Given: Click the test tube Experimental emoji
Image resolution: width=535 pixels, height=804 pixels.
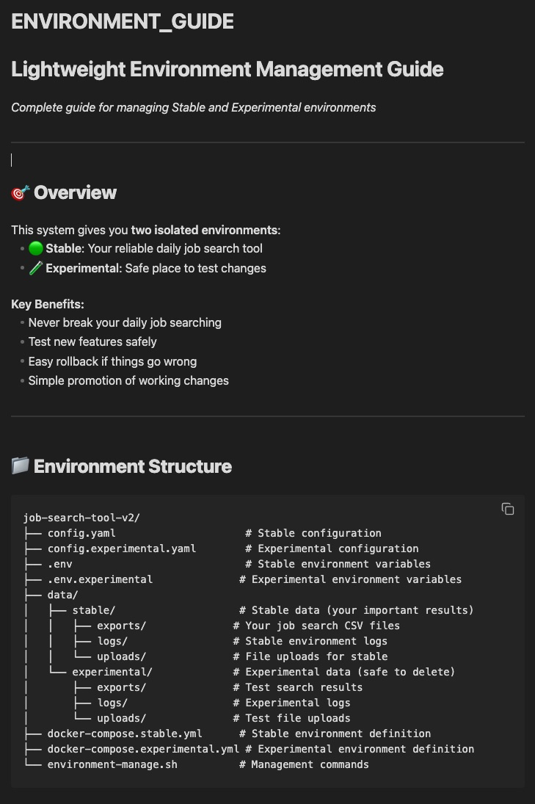Looking at the screenshot, I should 36,269.
